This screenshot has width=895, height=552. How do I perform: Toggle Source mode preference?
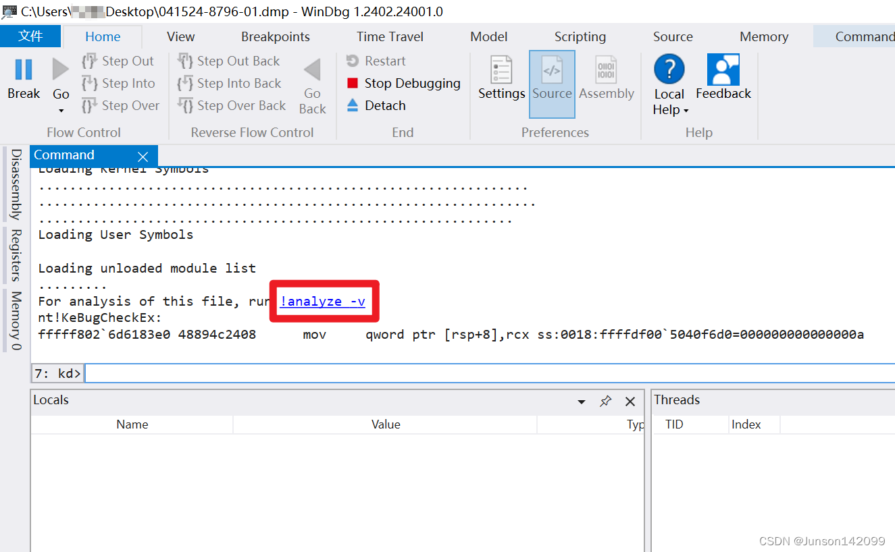point(552,84)
